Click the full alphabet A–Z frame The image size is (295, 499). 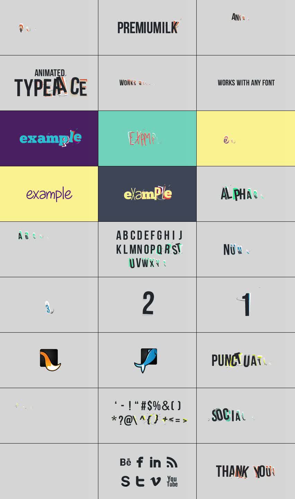coord(147,249)
